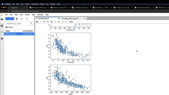Click the search magnifier in filter field

(x=31, y=23)
